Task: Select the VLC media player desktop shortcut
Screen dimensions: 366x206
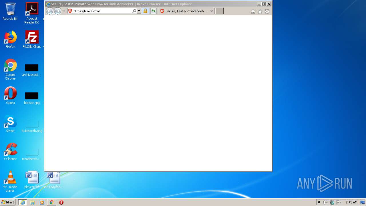Action: click(10, 181)
